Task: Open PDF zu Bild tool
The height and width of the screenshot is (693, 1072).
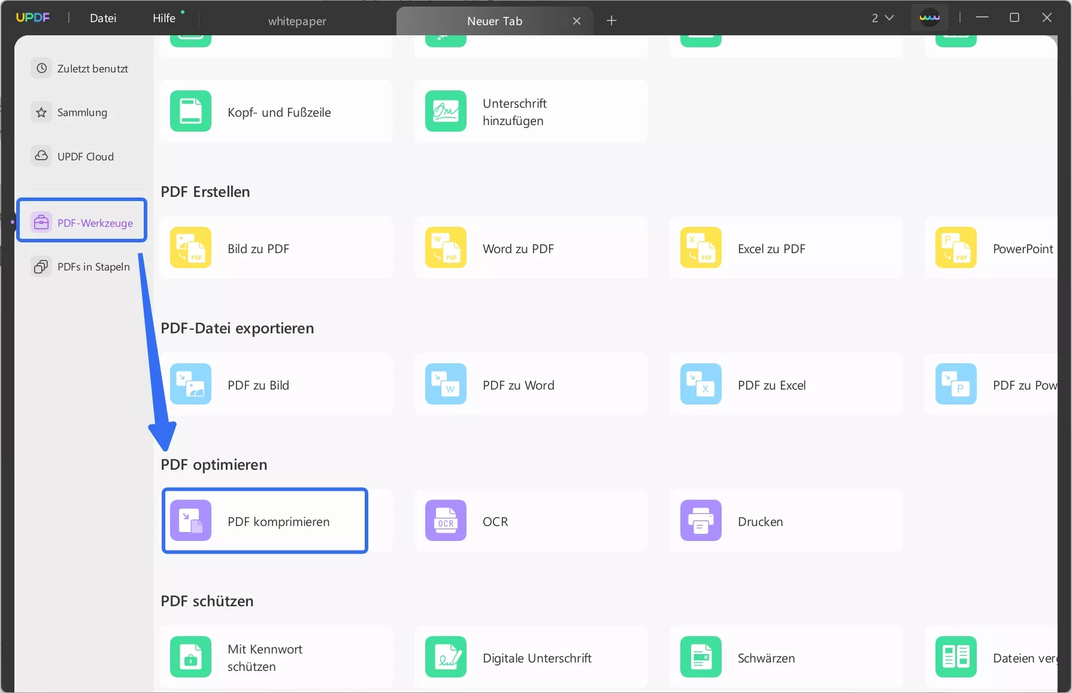Action: [x=276, y=384]
